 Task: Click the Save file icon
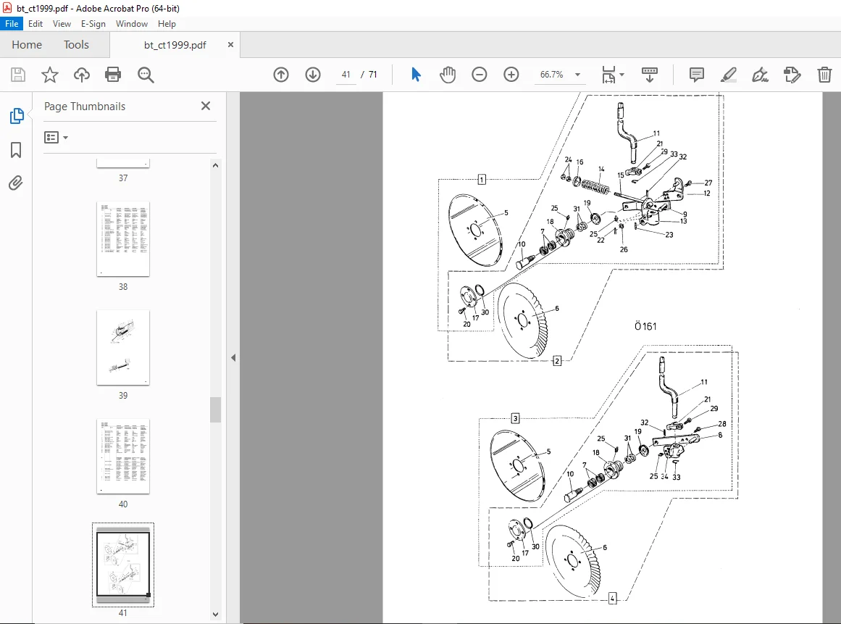click(18, 75)
